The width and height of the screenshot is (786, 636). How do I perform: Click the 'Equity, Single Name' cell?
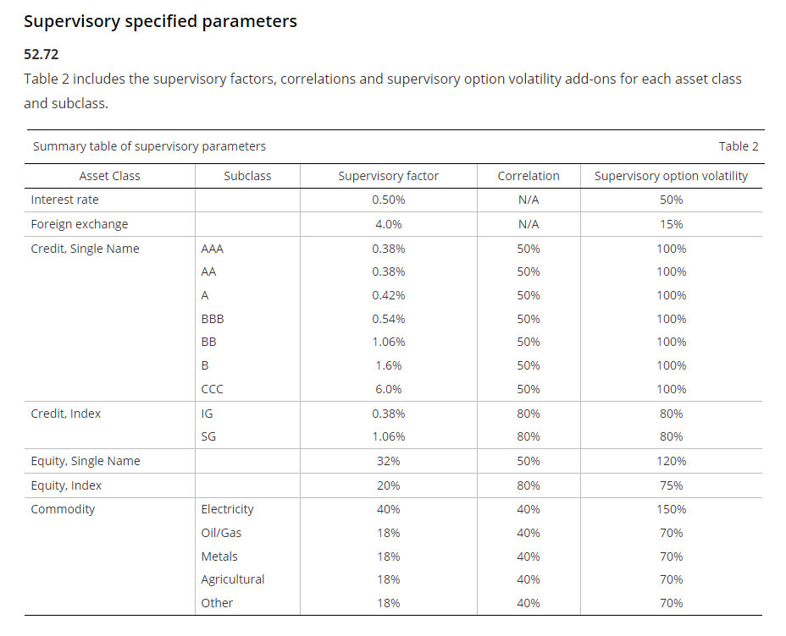pos(86,461)
